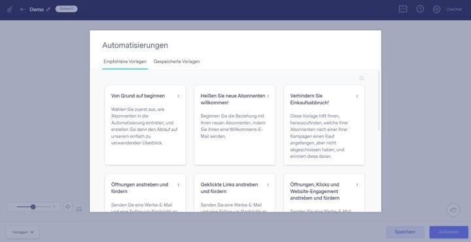Select the Geklickte Links anstreben und fördern title
Screen dimensions: 471x242
(x=229, y=188)
